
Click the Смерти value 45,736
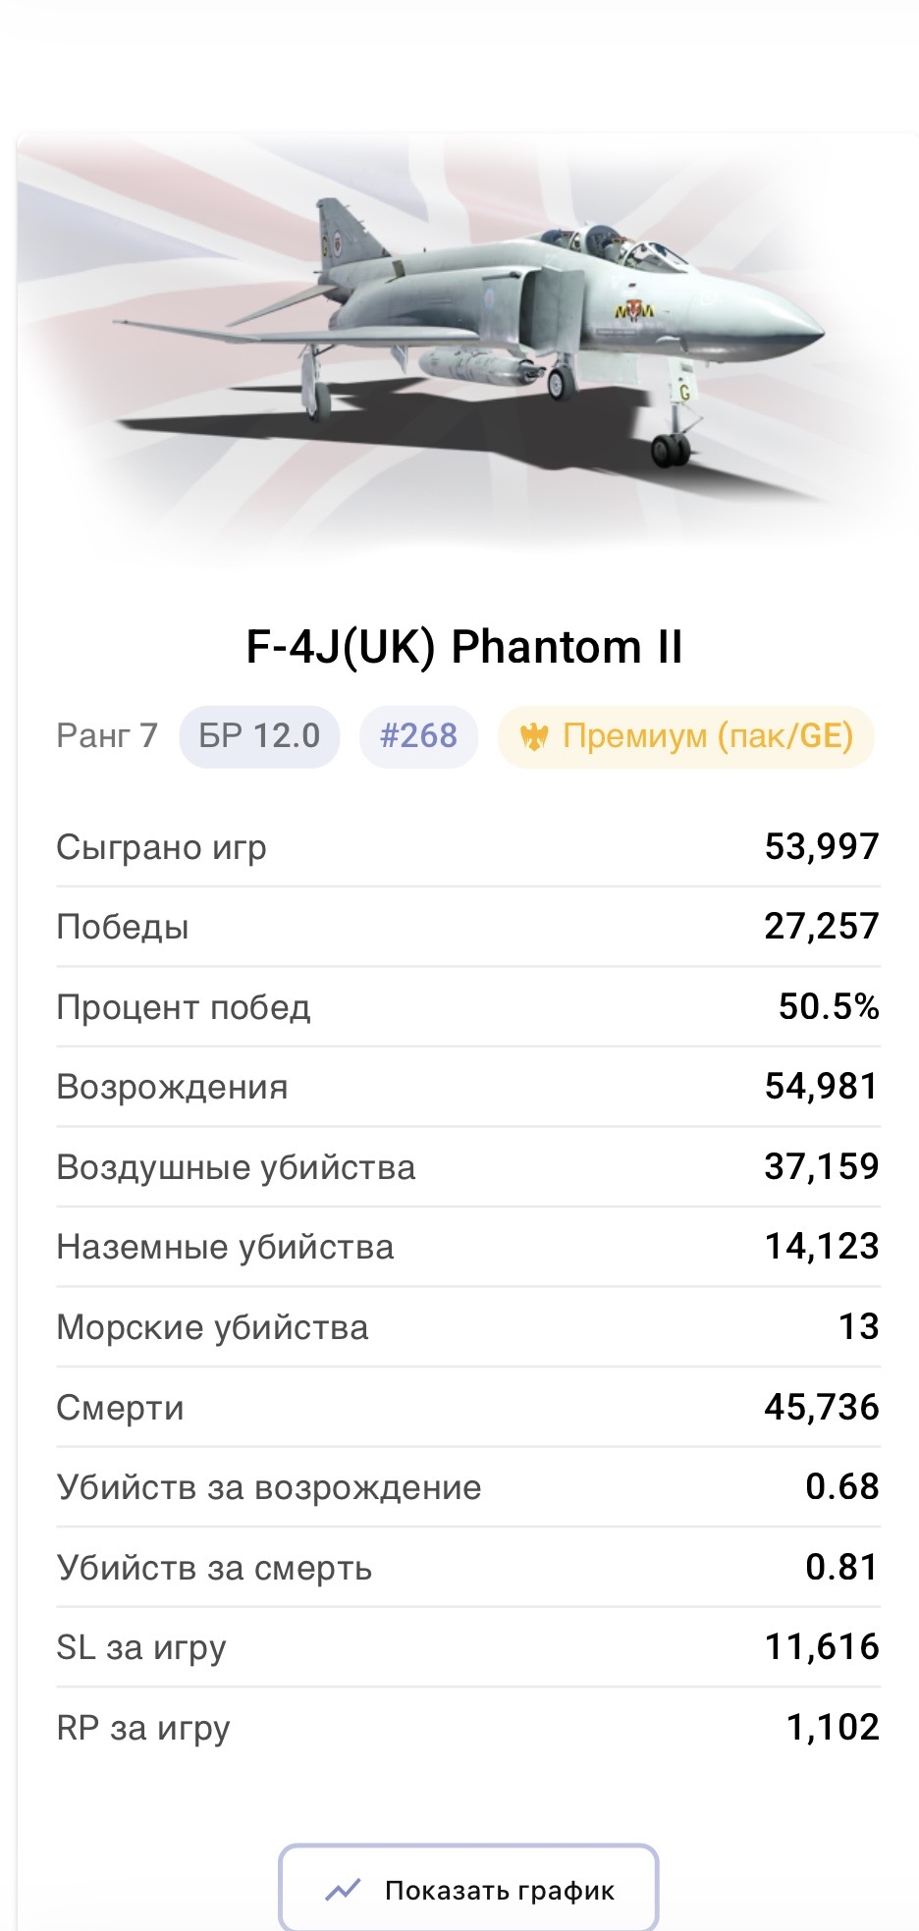pos(822,1407)
